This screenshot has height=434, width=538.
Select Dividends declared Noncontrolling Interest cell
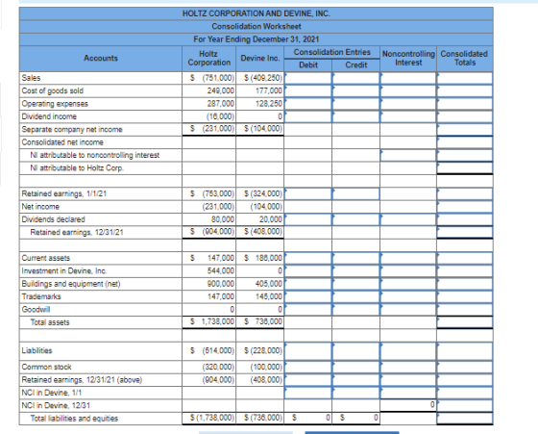coord(408,219)
